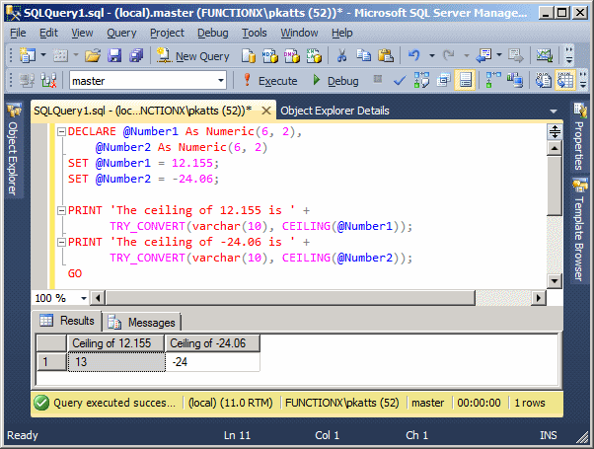Collapse the PRINT ceiling of -24.06 block
The image size is (594, 449).
coord(61,242)
